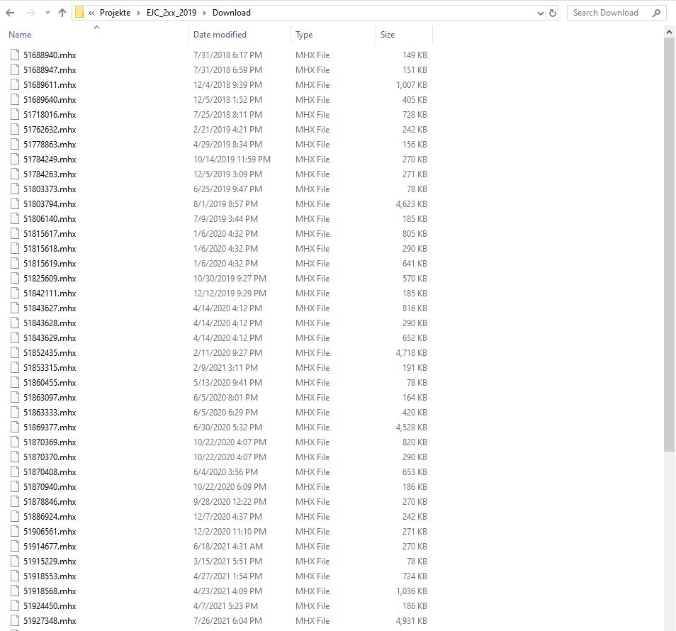Select the file name 51924450.mhx
Image resolution: width=676 pixels, height=631 pixels.
[50, 605]
